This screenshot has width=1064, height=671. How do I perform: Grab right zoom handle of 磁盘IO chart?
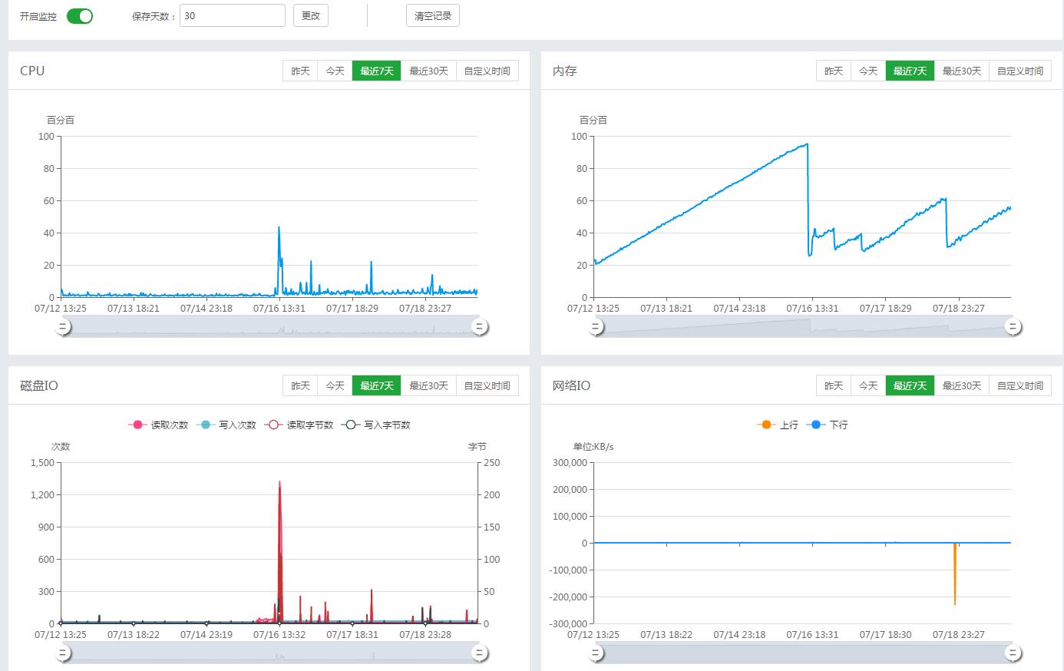pos(480,653)
